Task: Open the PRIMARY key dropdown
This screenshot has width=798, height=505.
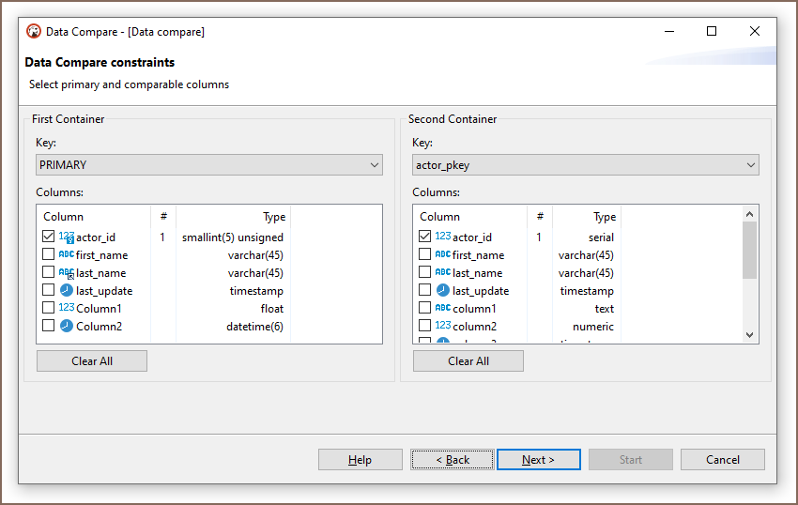Action: 209,165
